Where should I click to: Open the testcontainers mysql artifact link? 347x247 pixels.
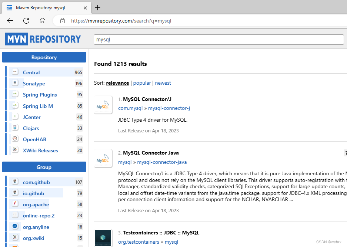coord(171,242)
